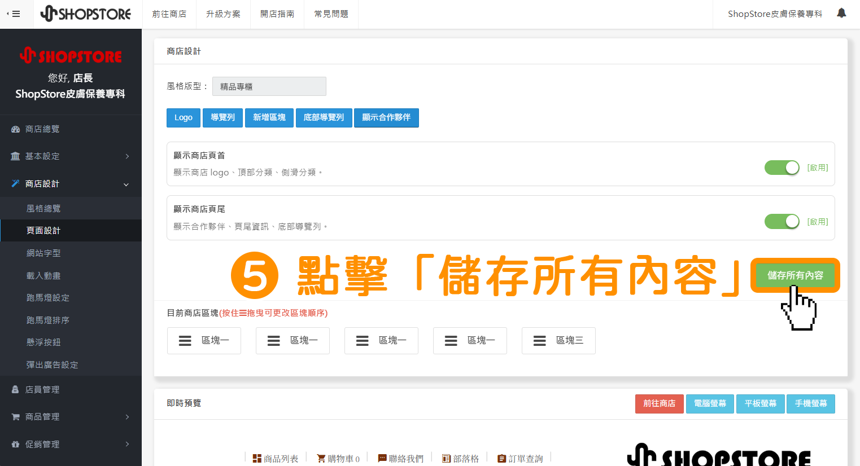860x466 pixels.
Task: Click 購物車 0 link in preview
Action: pyautogui.click(x=344, y=459)
